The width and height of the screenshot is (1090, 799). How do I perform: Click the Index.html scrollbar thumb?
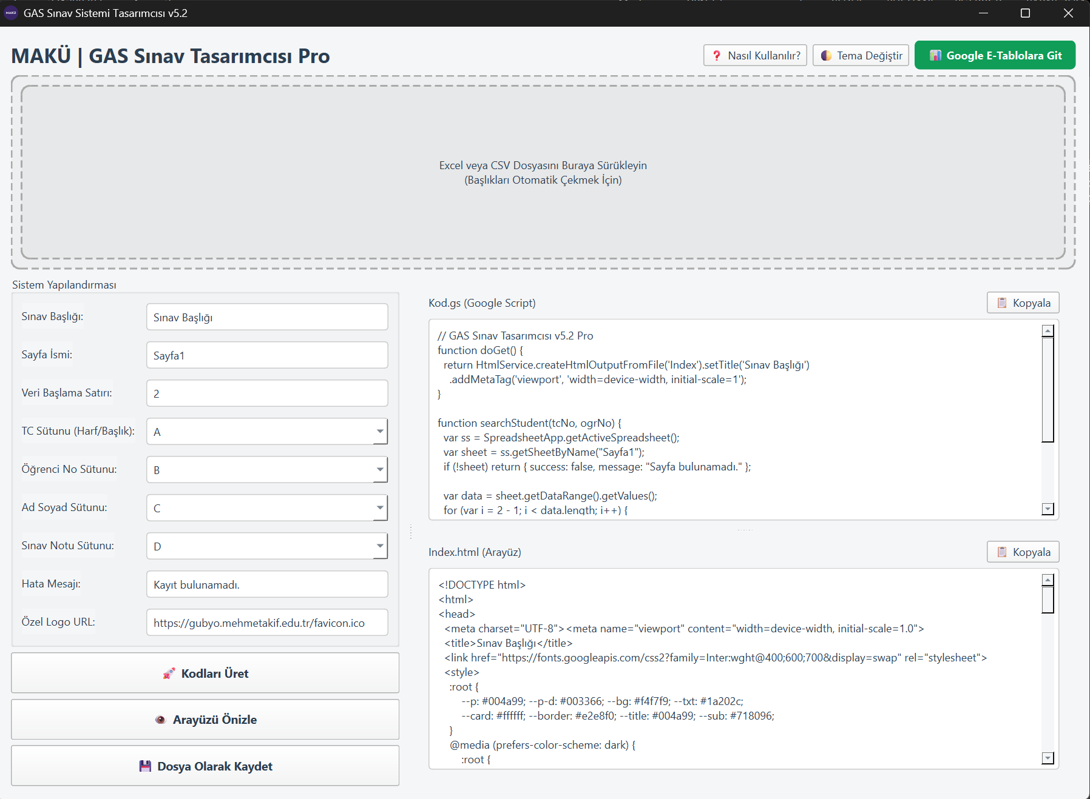(x=1048, y=600)
